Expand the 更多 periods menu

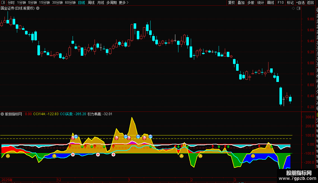click(124, 3)
